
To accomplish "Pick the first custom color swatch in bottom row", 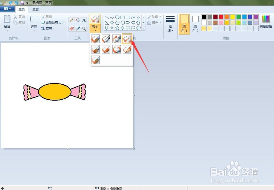I will (204, 28).
